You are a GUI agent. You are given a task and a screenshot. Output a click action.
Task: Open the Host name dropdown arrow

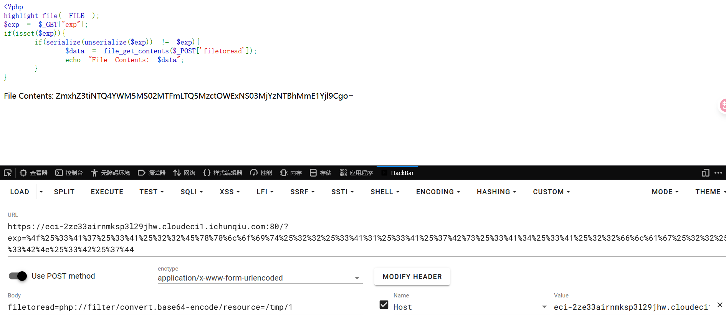point(544,307)
